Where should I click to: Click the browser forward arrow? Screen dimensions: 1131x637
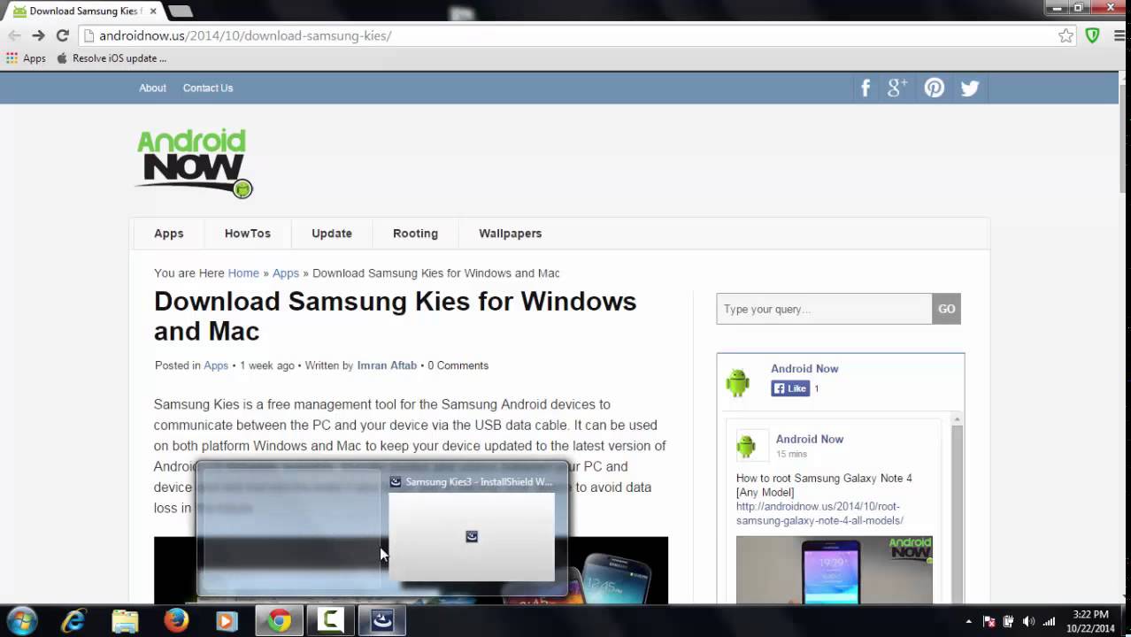(x=38, y=35)
